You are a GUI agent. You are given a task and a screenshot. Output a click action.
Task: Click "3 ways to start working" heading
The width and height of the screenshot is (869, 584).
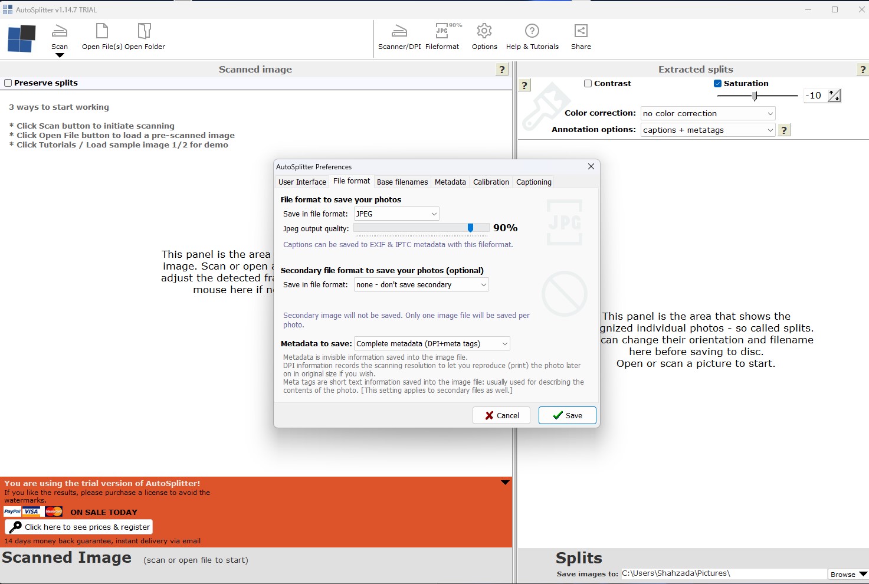tap(59, 107)
